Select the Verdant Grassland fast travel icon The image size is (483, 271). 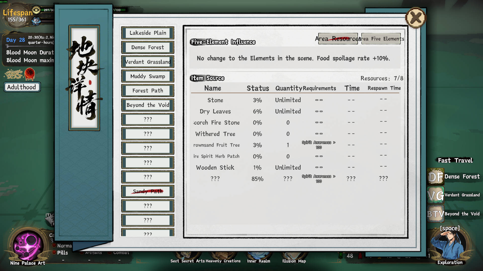435,195
